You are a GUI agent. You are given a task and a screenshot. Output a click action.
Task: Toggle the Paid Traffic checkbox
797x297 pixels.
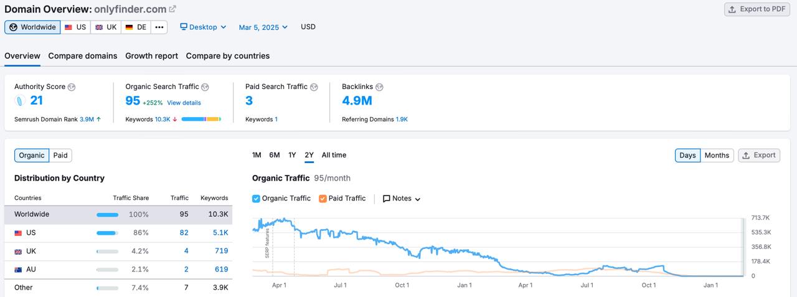tap(323, 199)
